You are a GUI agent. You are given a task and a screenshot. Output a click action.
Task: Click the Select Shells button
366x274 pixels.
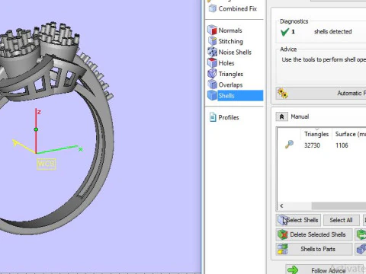[298, 220]
